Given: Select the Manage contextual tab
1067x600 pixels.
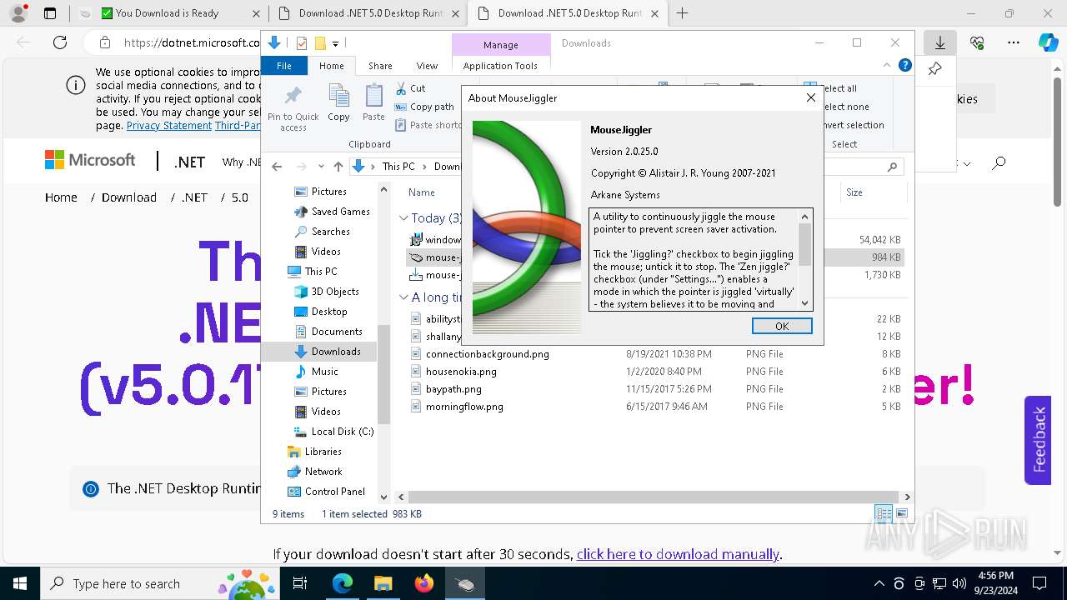Looking at the screenshot, I should pyautogui.click(x=500, y=44).
